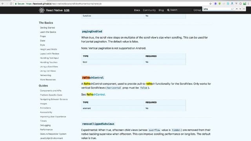Open Debugging in sidebar
The image size is (251, 141).
pos(45,125)
